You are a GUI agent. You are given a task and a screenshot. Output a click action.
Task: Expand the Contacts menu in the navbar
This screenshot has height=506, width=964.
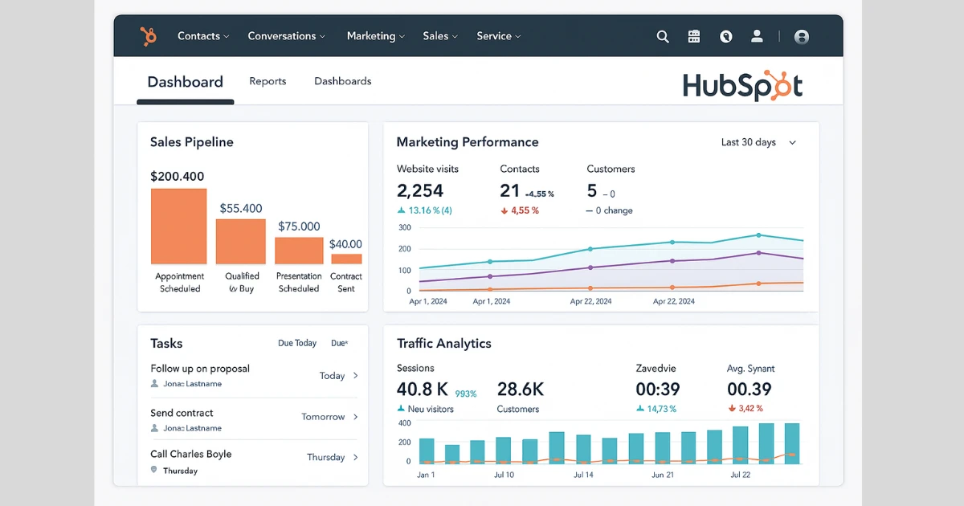203,36
